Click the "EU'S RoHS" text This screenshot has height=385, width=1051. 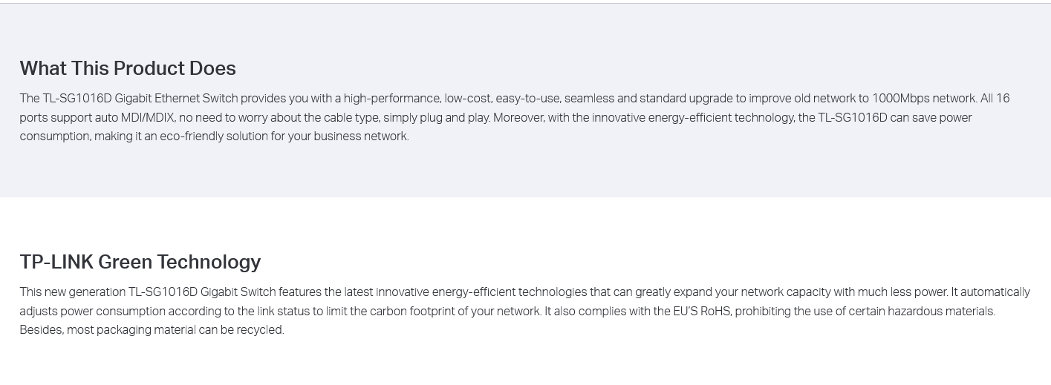pos(702,312)
